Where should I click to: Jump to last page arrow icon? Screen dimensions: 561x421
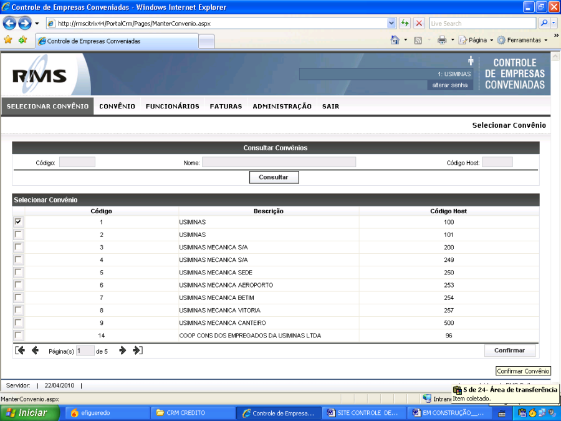(x=138, y=351)
